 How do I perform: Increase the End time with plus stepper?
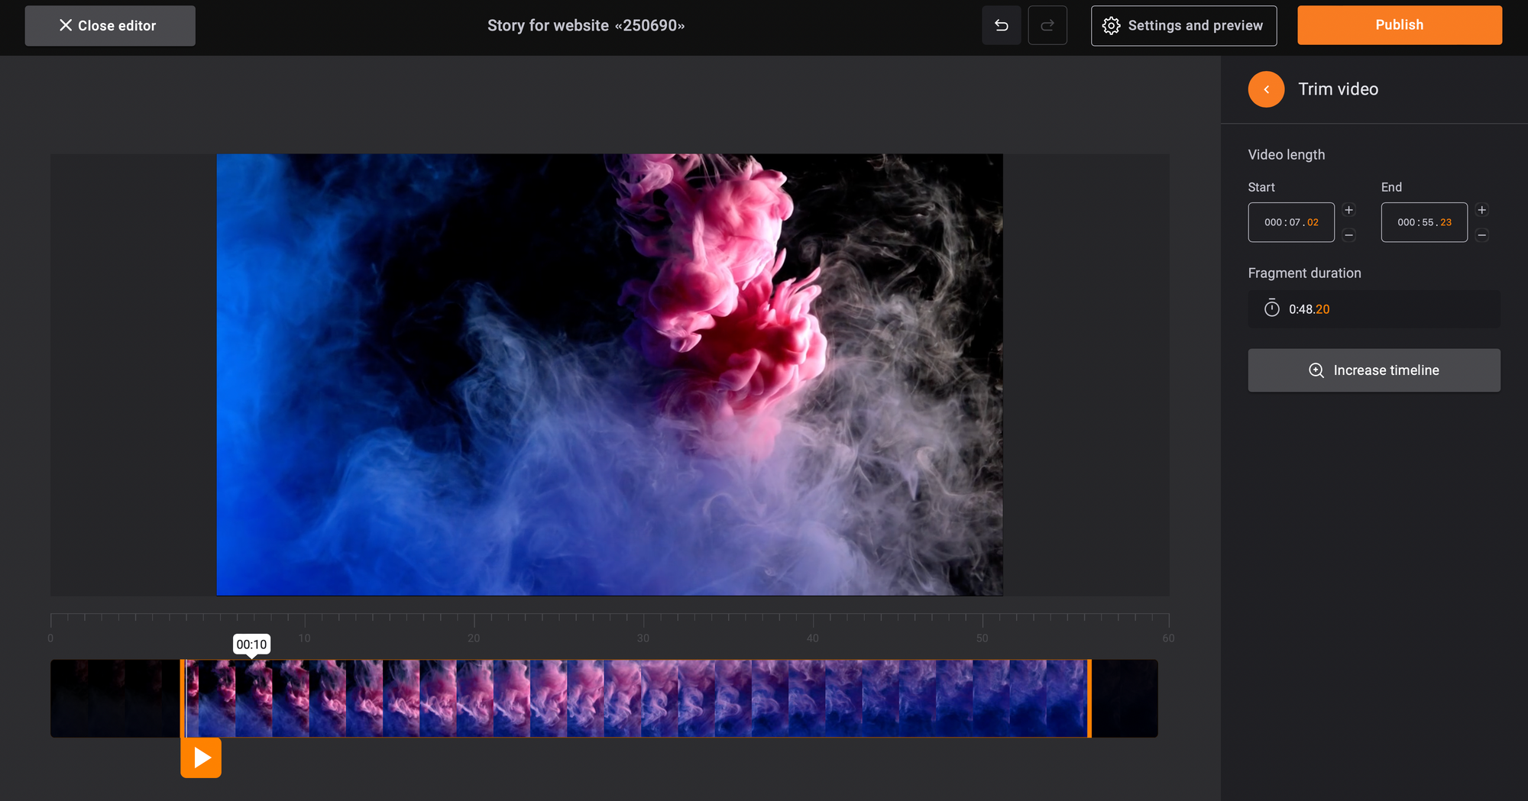coord(1481,210)
